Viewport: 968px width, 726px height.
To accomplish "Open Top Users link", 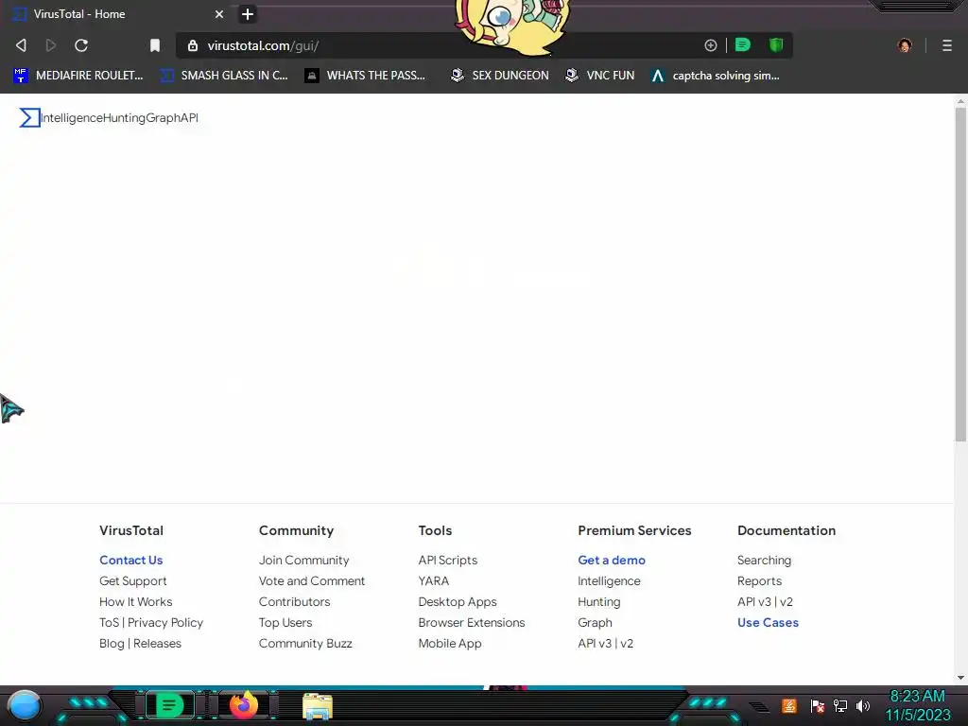I will 285,622.
